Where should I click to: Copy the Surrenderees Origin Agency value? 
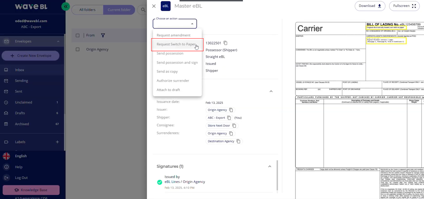231,133
